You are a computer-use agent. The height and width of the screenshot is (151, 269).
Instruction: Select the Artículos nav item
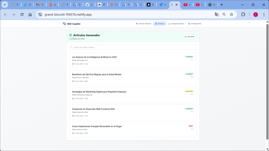(160, 24)
